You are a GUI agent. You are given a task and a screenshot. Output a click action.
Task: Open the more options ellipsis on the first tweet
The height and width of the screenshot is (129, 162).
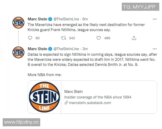(154, 19)
